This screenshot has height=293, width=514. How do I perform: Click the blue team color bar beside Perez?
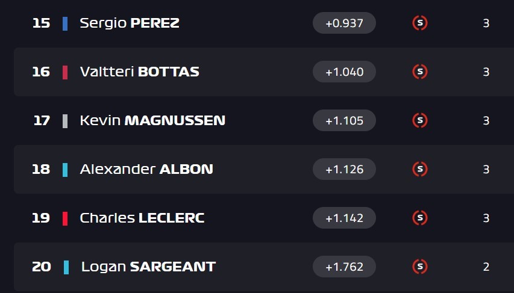pos(65,23)
